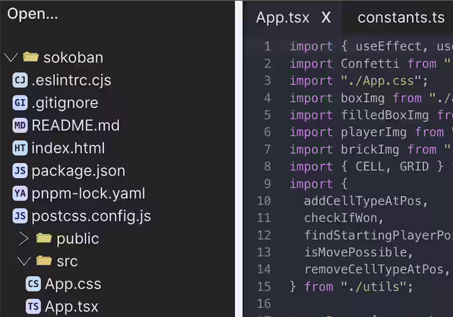This screenshot has height=317, width=453.
Task: Click the Open... button
Action: point(32,14)
